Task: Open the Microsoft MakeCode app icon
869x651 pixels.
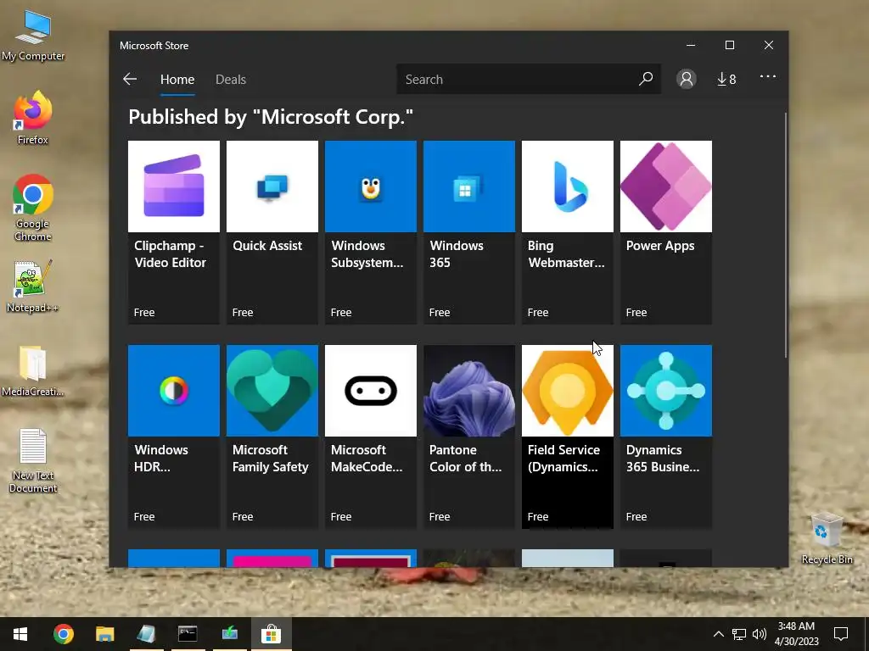Action: (x=371, y=390)
